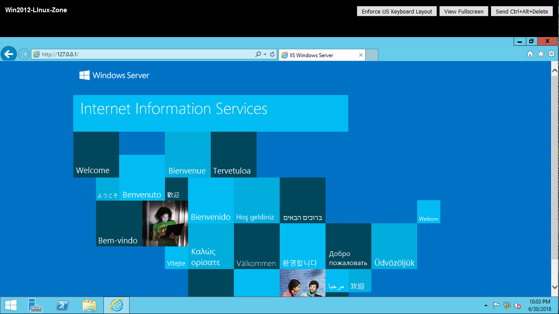The width and height of the screenshot is (559, 314).
Task: Click the browser Back arrow button
Action: (9, 54)
